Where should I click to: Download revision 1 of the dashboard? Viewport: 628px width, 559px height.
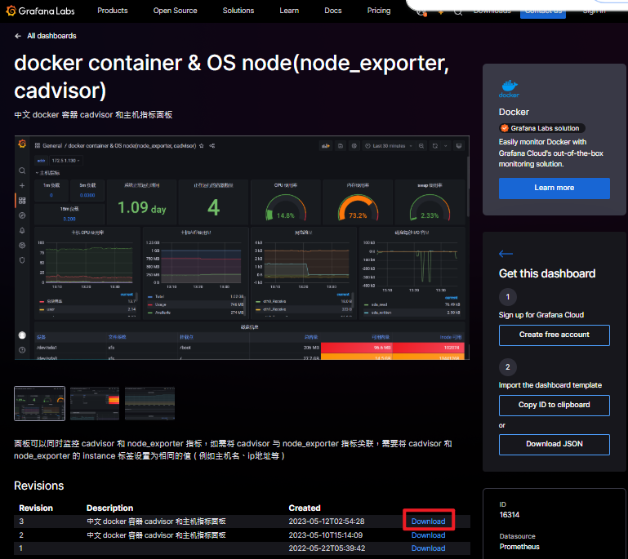click(428, 548)
